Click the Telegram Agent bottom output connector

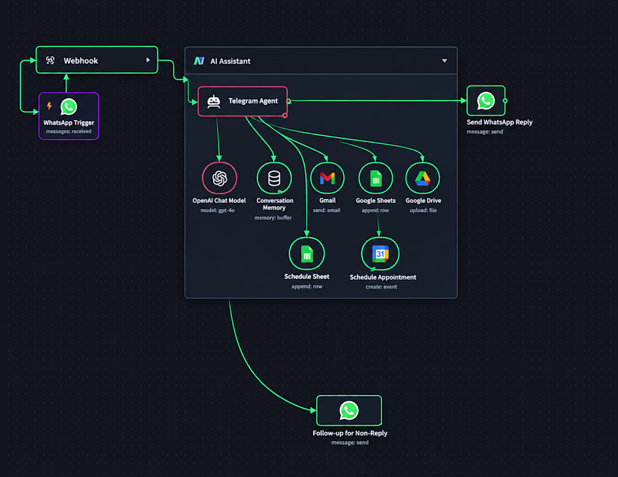click(285, 116)
